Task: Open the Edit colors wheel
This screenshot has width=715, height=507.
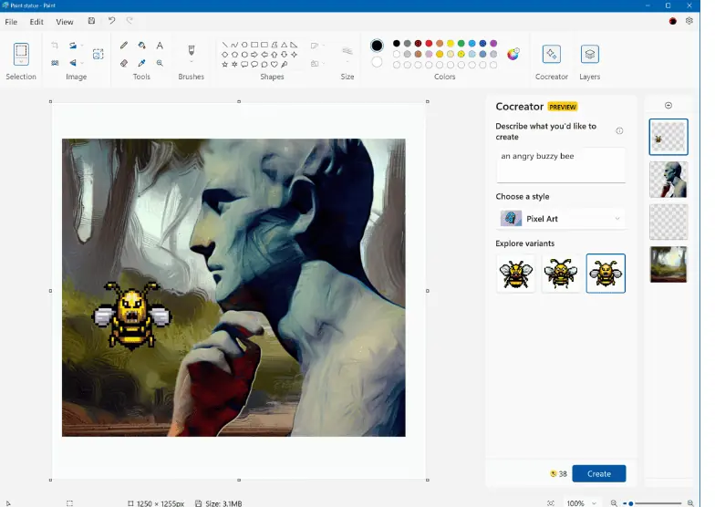Action: (513, 54)
